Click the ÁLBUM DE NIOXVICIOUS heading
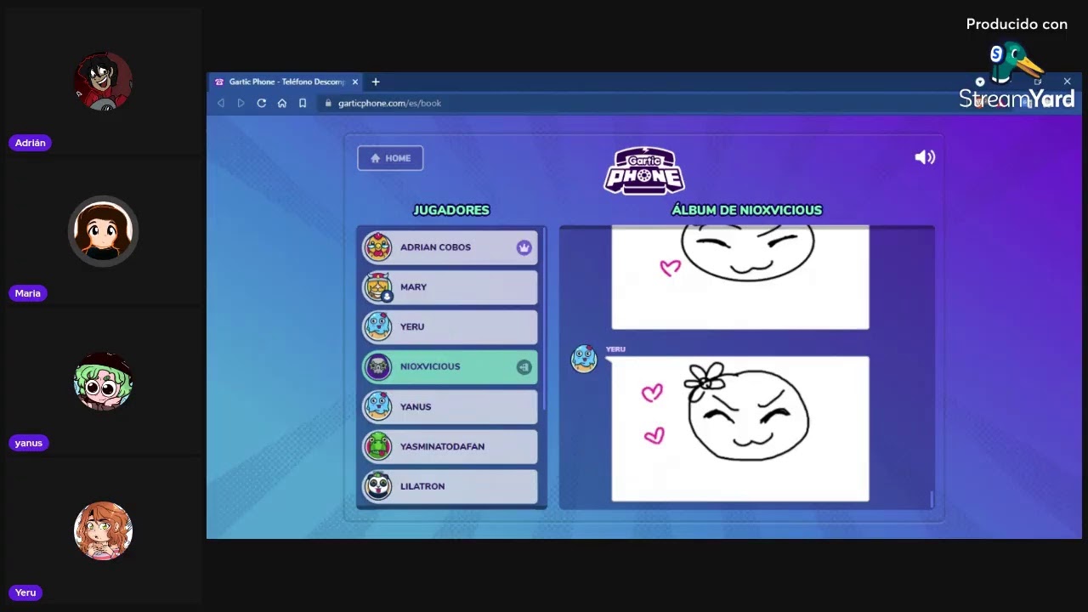Screen dimensions: 1088x612 pyautogui.click(x=747, y=210)
